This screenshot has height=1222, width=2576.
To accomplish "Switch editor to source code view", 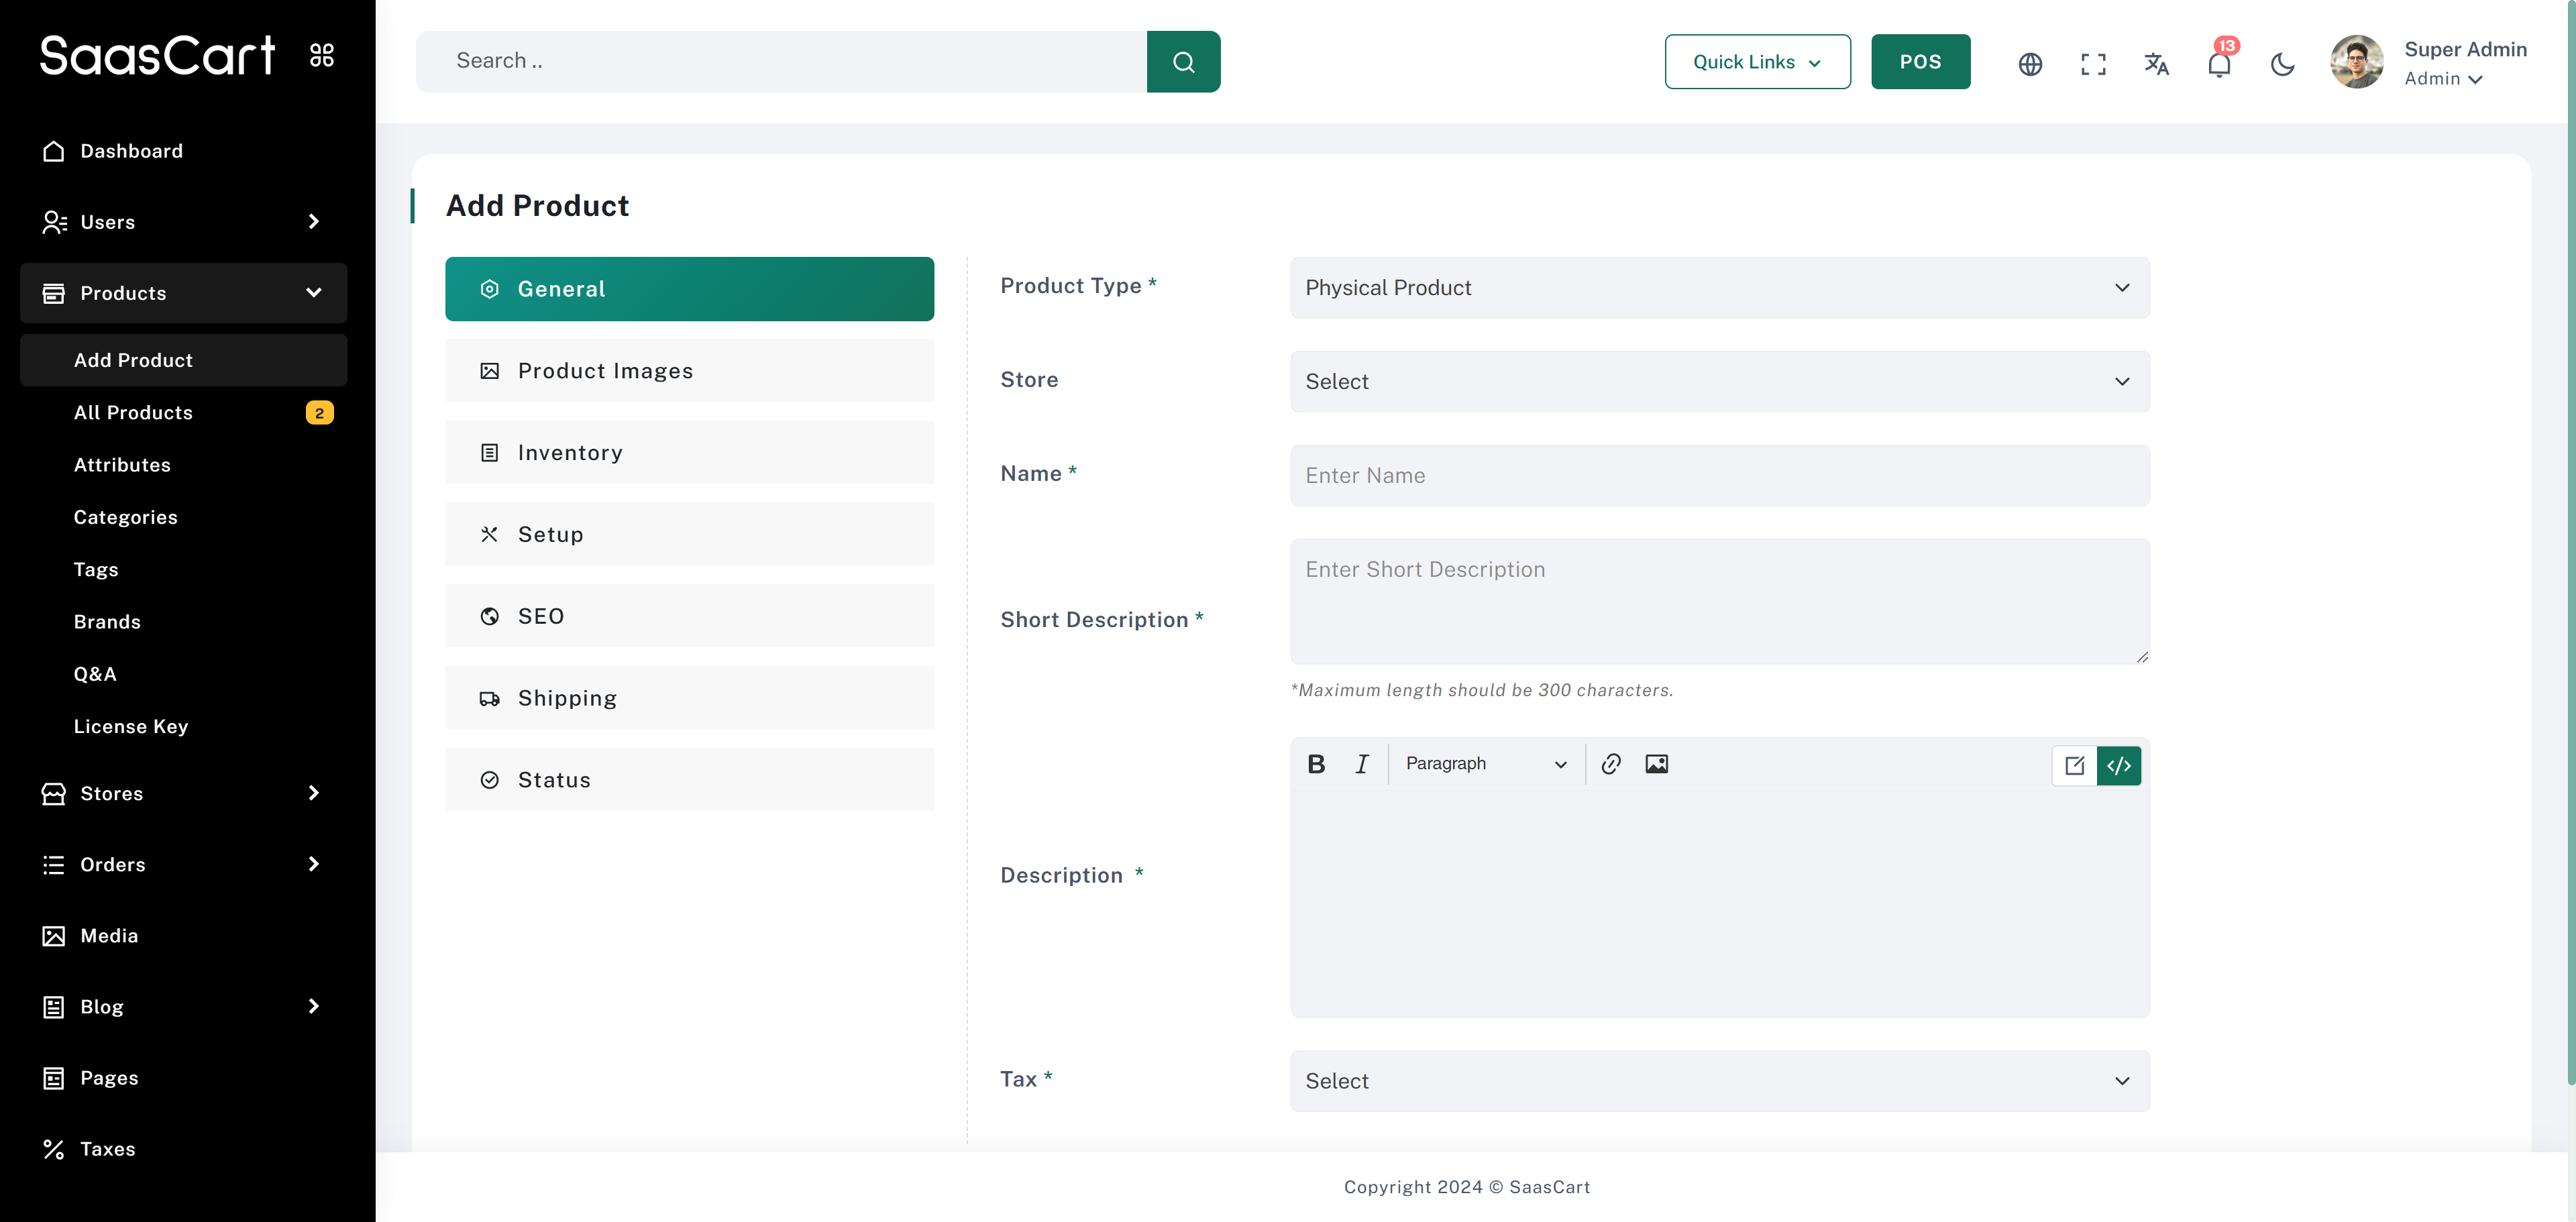I will (2118, 766).
